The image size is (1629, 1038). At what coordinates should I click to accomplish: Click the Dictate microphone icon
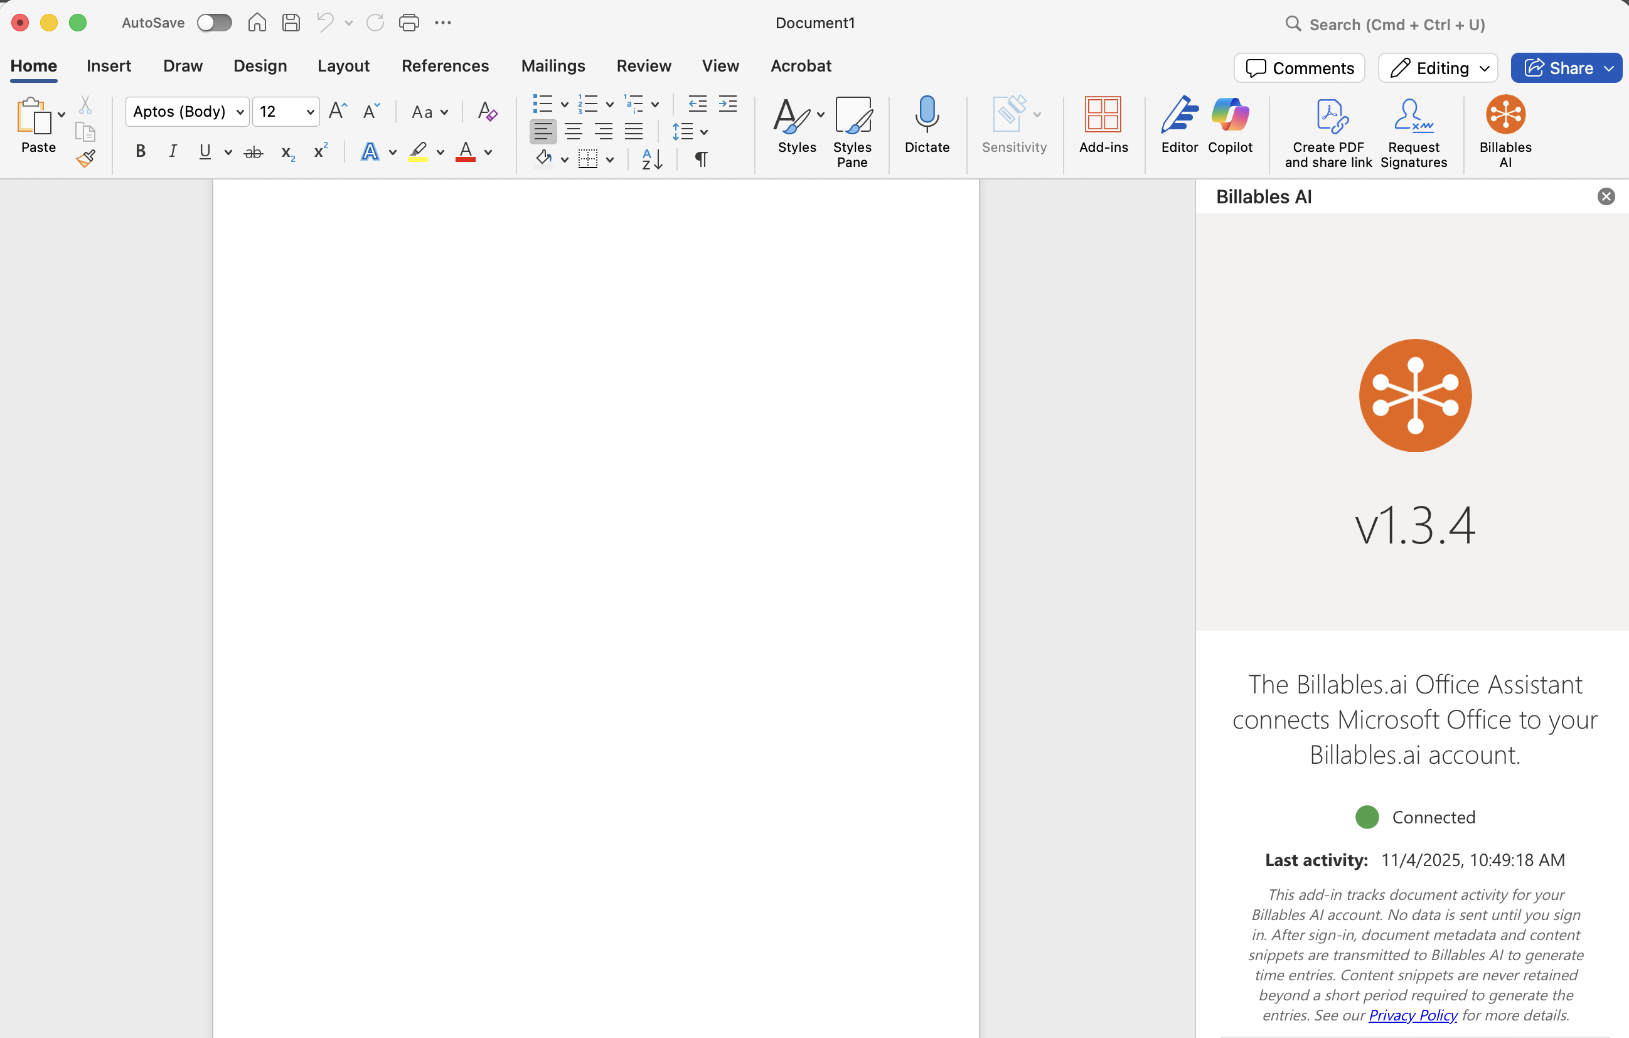pos(926,115)
